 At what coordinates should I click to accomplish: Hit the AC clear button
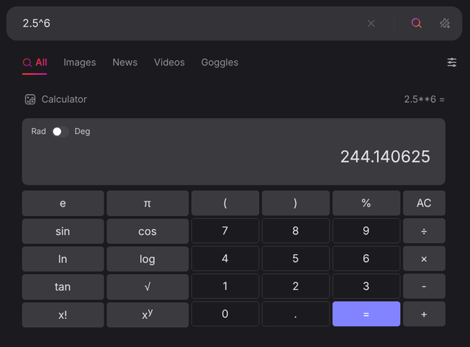424,203
